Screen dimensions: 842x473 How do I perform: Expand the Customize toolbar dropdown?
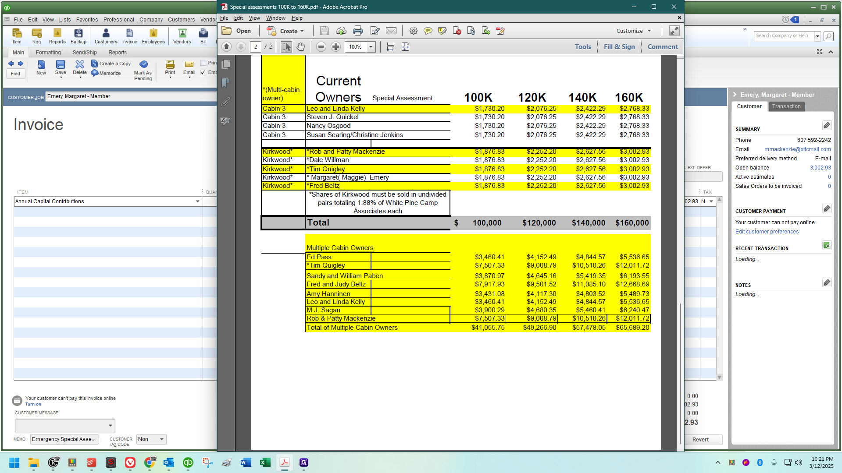pyautogui.click(x=634, y=31)
